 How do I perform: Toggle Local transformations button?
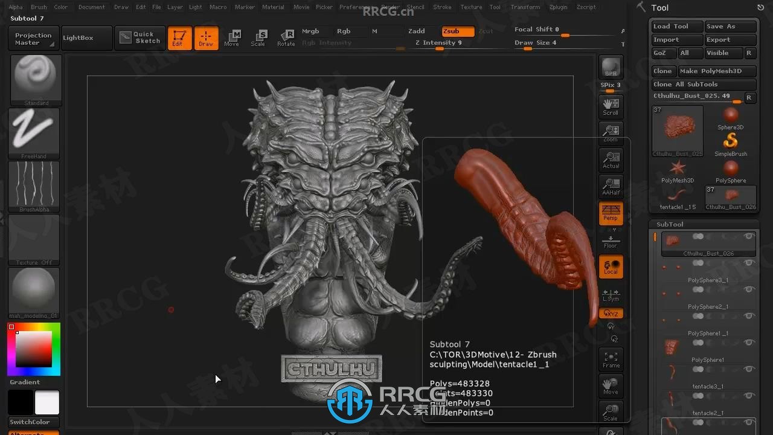(x=611, y=266)
